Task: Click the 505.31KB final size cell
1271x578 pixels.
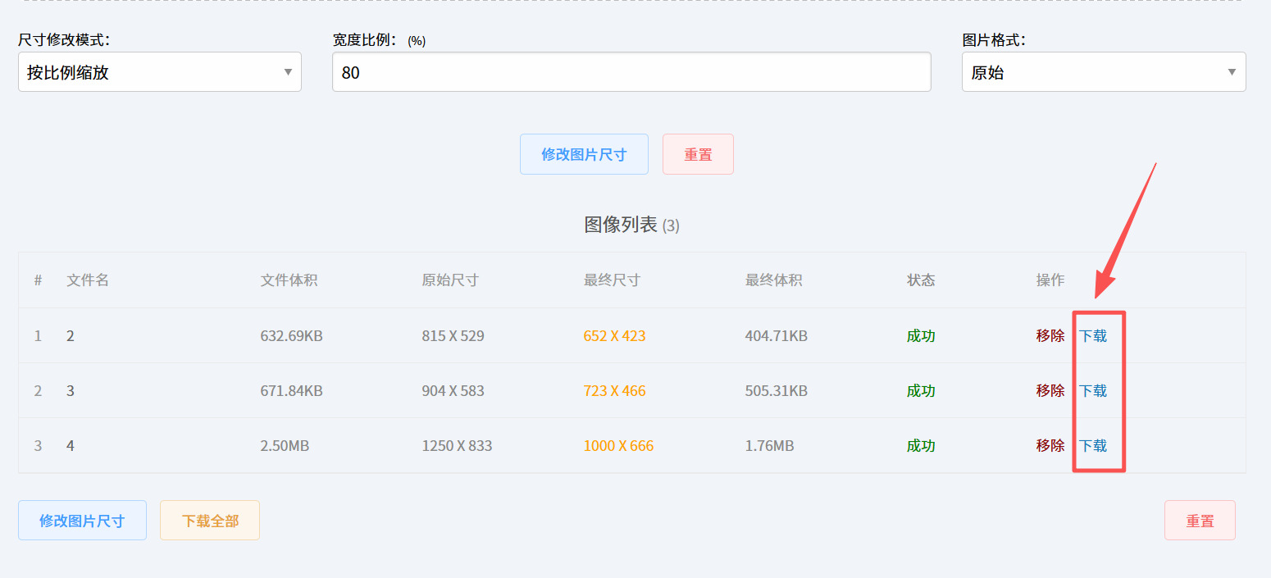Action: click(x=777, y=390)
